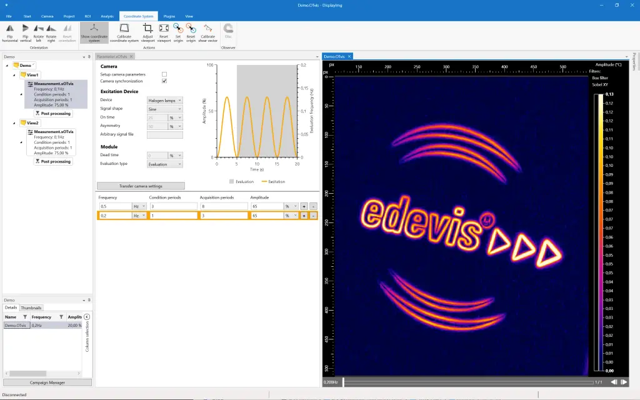Switch to the ROI ribbon tab
This screenshot has height=400, width=640.
pyautogui.click(x=87, y=16)
